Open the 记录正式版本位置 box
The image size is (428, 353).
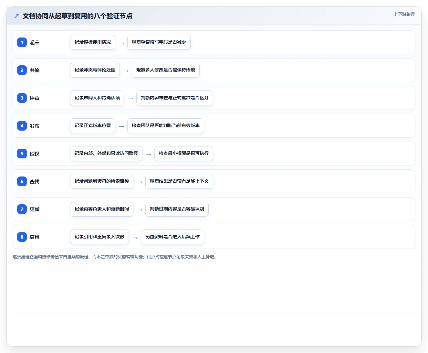pyautogui.click(x=93, y=126)
